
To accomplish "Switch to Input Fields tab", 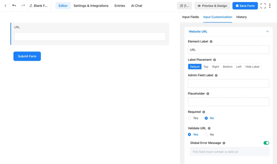I will point(190,17).
